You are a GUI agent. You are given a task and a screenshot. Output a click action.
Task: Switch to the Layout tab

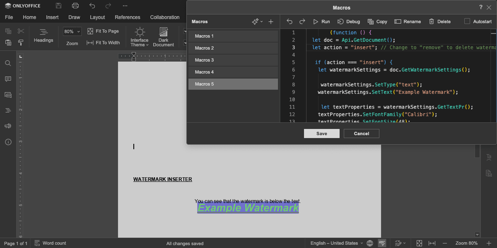click(97, 17)
